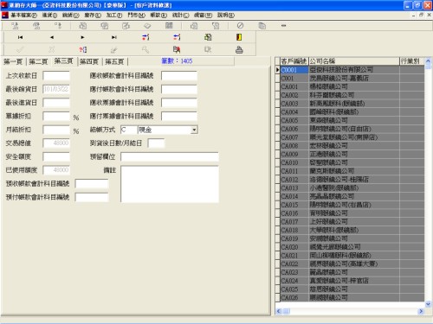Click the 安全額度 input field
Screen dimensions: 433x324
click(x=56, y=156)
